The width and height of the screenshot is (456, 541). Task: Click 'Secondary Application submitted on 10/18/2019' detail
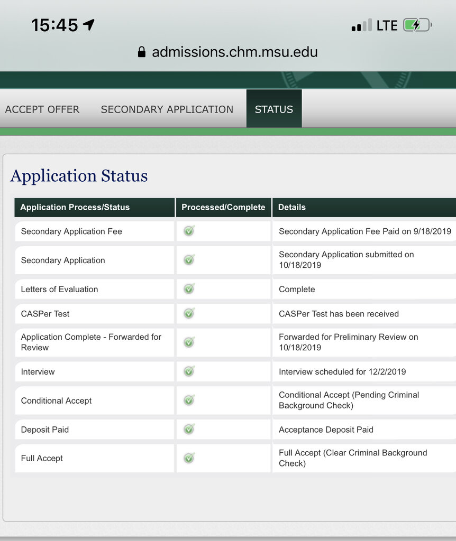point(346,260)
